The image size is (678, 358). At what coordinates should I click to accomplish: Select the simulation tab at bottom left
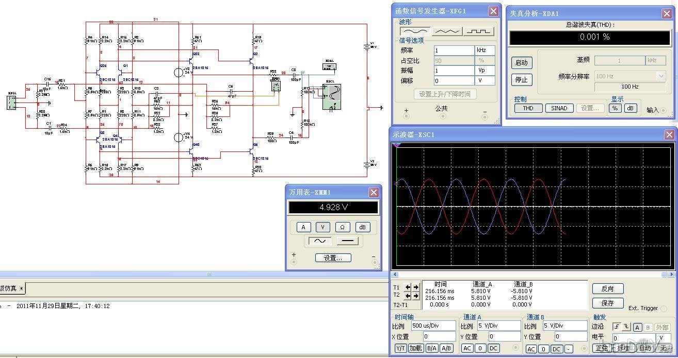pos(13,288)
